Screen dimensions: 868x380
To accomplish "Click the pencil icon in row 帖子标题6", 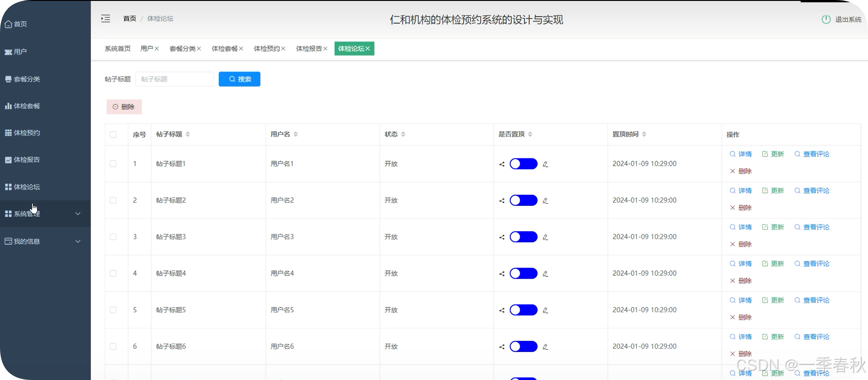I will [545, 347].
